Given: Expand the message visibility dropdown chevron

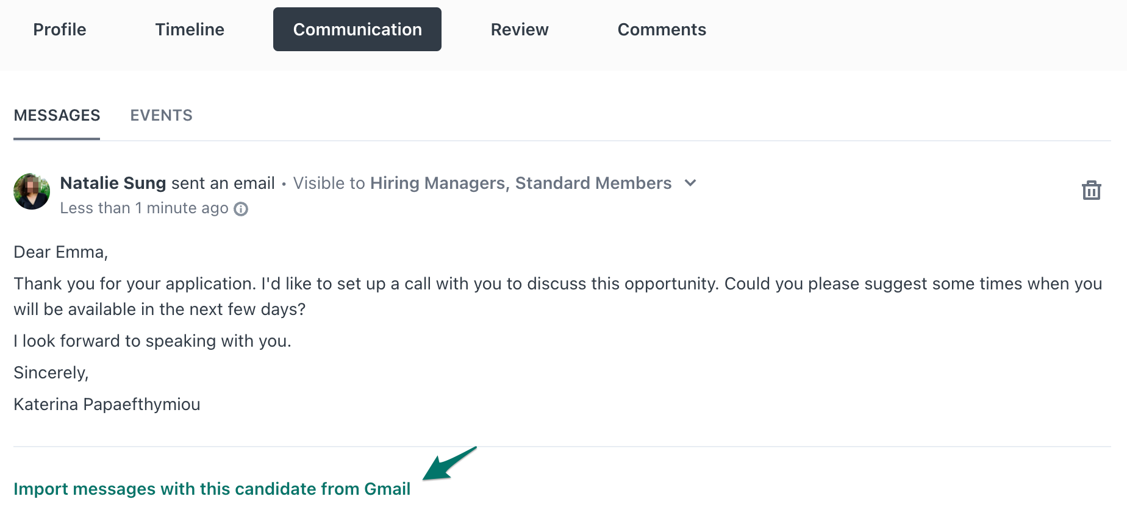Looking at the screenshot, I should [x=690, y=183].
